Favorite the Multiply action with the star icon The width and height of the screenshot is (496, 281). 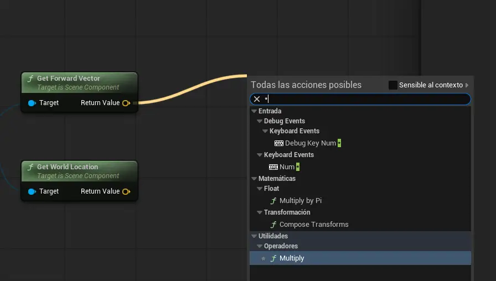pyautogui.click(x=263, y=258)
